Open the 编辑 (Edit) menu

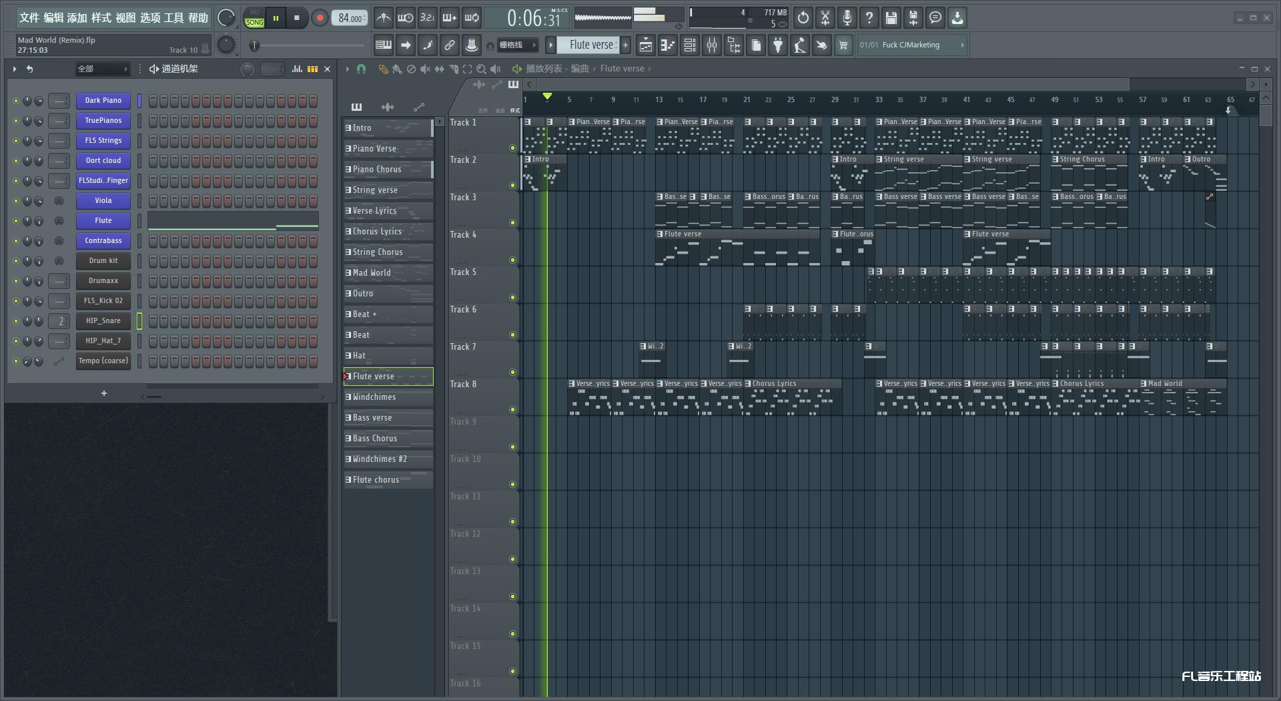click(53, 18)
